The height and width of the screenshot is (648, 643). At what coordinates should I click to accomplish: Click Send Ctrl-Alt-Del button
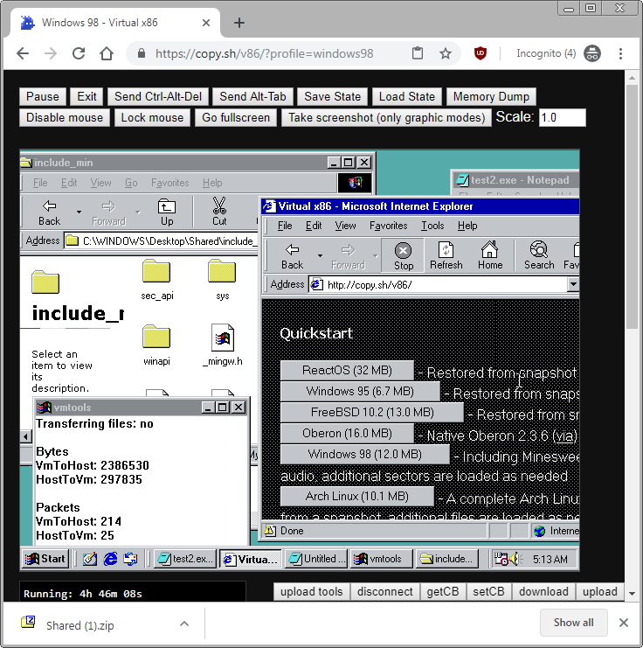click(x=158, y=97)
